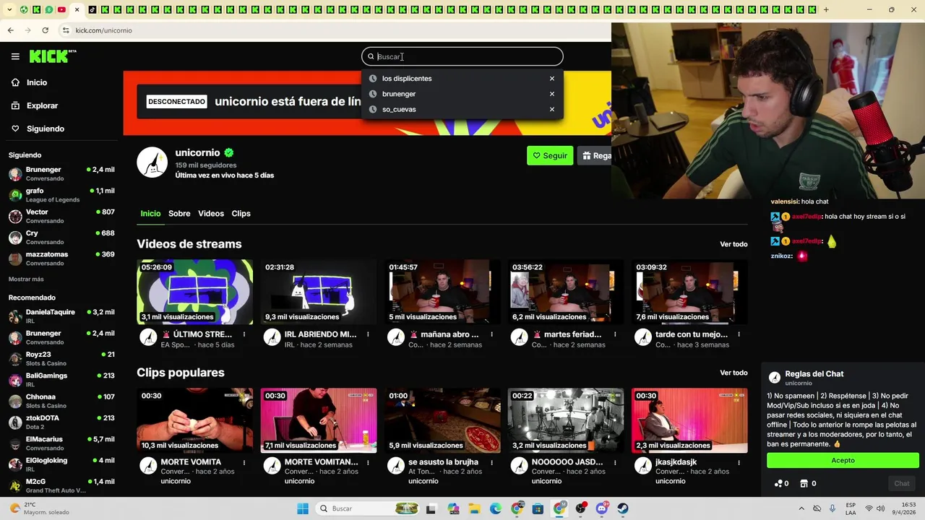Open Royz23 recommended channel

point(61,359)
